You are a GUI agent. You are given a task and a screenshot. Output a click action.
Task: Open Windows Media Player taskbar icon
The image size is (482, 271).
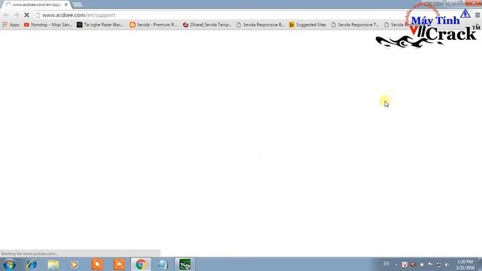click(x=74, y=264)
